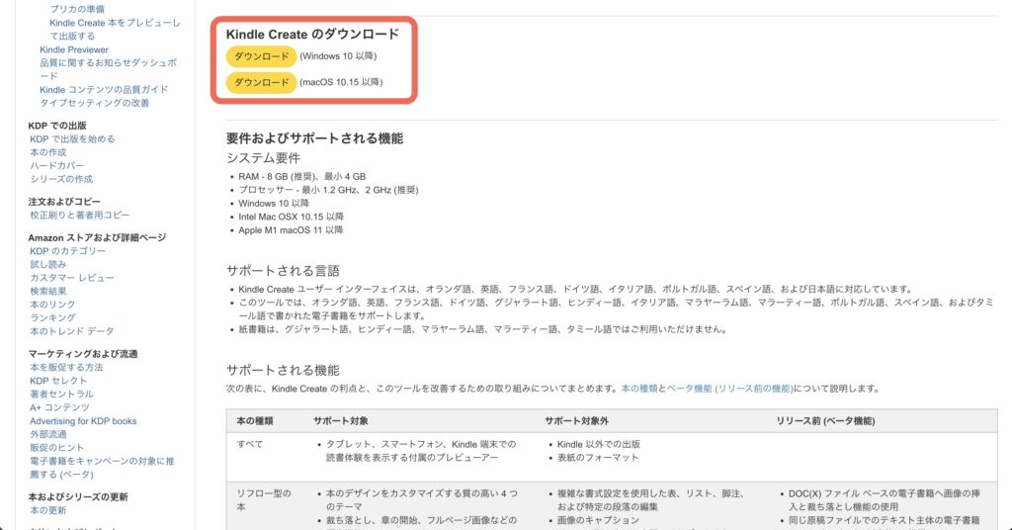Click リリース前 (ベータ機能) column header
The image size is (1012, 530).
click(x=825, y=421)
